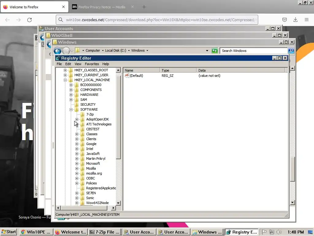Click the Save to Pocket icon
This screenshot has height=236, width=314.
pos(284,20)
